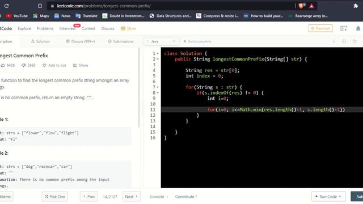Collapse code fold arrow on line 8
This screenshot has width=363, height=204.
click(x=158, y=93)
